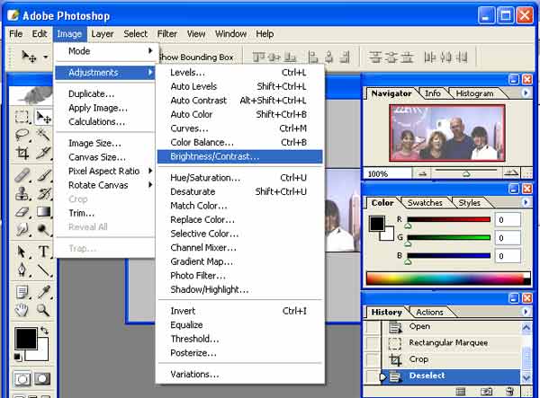Viewport: 540px width, 398px height.
Task: Choose Canvas Size menu entry
Action: 105,157
